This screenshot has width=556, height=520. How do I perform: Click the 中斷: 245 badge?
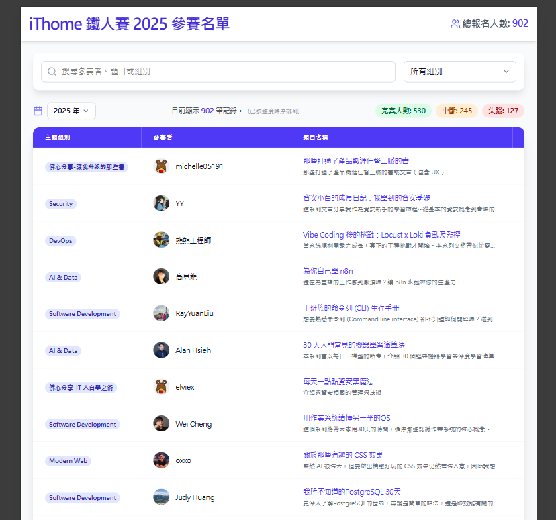point(457,109)
